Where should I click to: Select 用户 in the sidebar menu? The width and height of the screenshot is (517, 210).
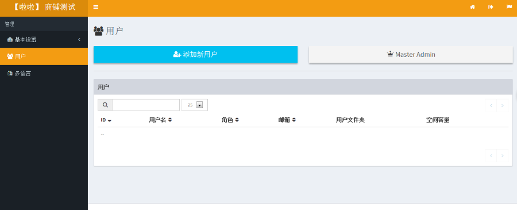point(44,56)
